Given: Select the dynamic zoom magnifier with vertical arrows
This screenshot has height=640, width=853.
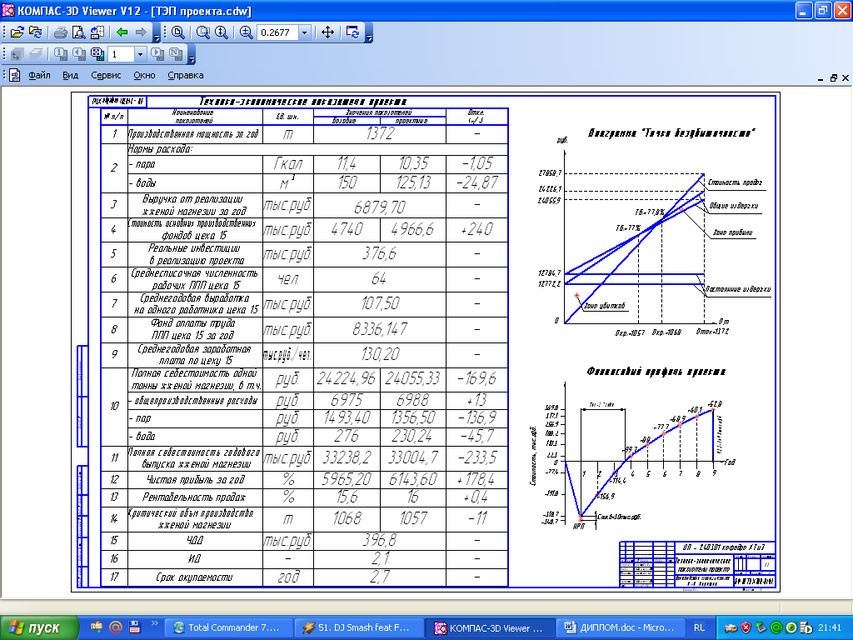Looking at the screenshot, I should click(221, 32).
